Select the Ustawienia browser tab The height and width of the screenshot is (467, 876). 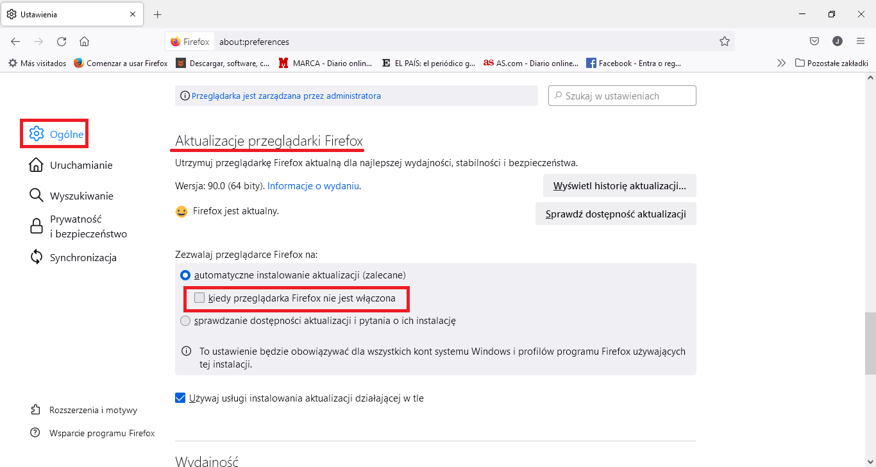(71, 14)
